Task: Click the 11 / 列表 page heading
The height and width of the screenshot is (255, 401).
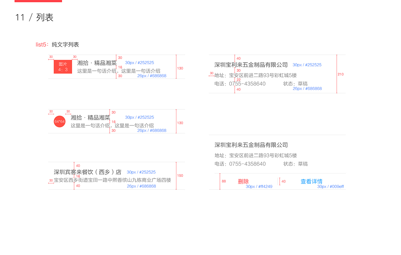Action: pos(34,18)
